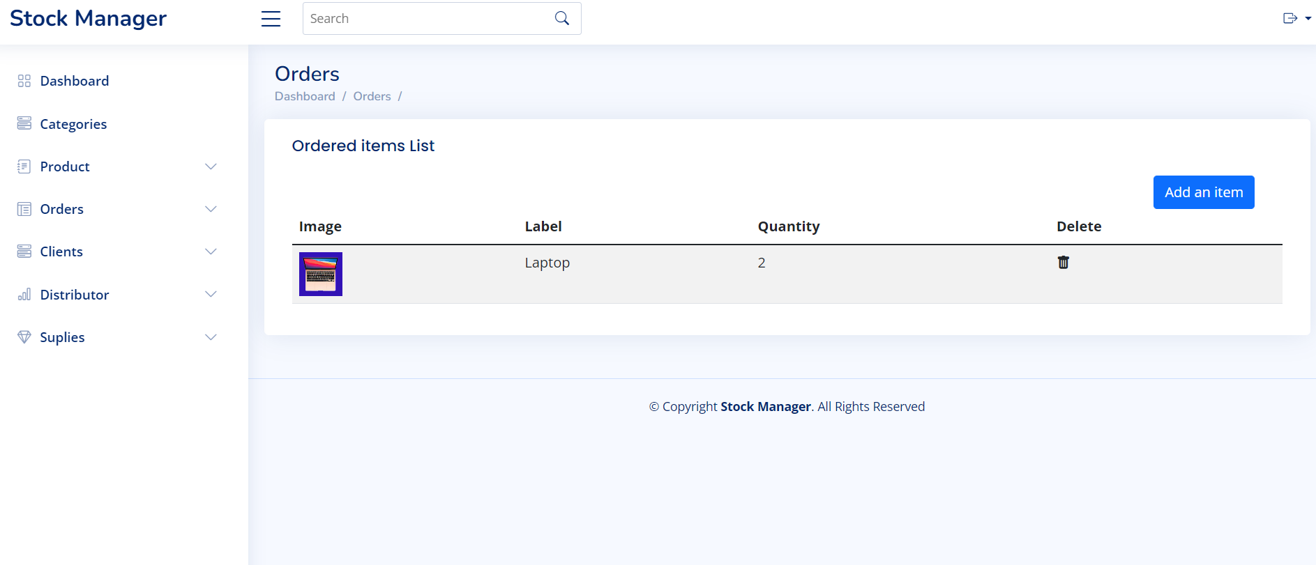Viewport: 1316px width, 565px height.
Task: Delete the Laptop row via trash icon
Action: tap(1064, 262)
